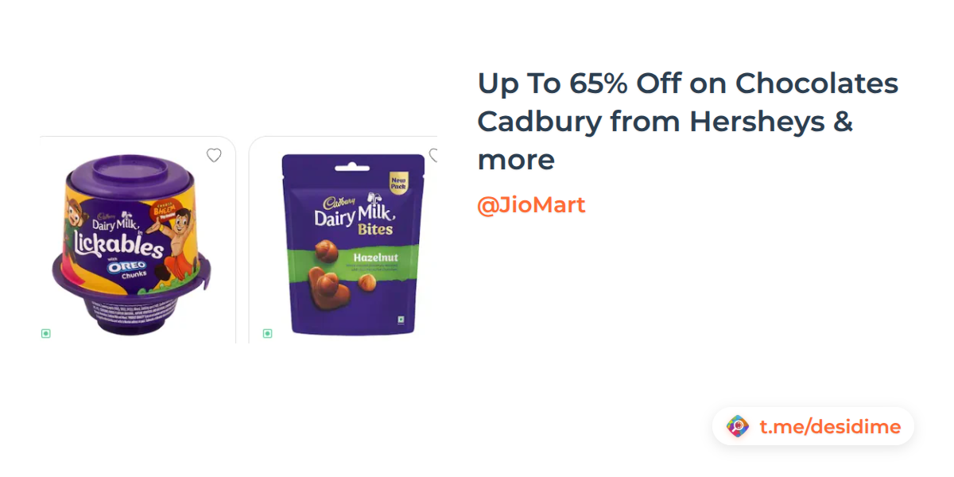The height and width of the screenshot is (477, 954).
Task: Click green veg indicator on Lickables card
Action: point(46,333)
